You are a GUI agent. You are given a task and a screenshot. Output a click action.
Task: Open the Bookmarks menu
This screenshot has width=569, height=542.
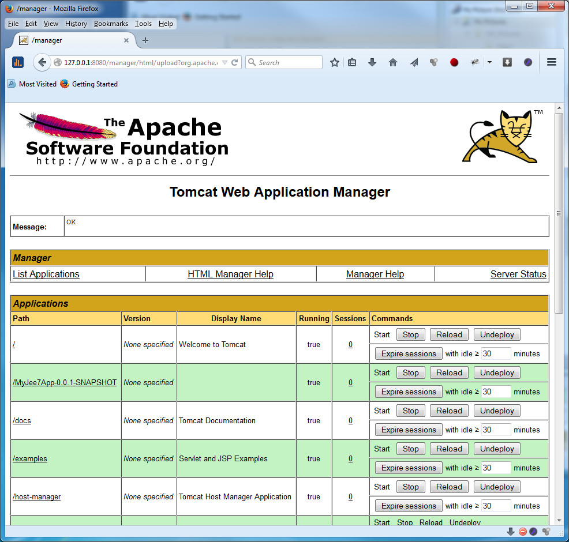pos(111,24)
